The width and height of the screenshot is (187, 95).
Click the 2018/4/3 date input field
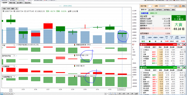click(164, 6)
